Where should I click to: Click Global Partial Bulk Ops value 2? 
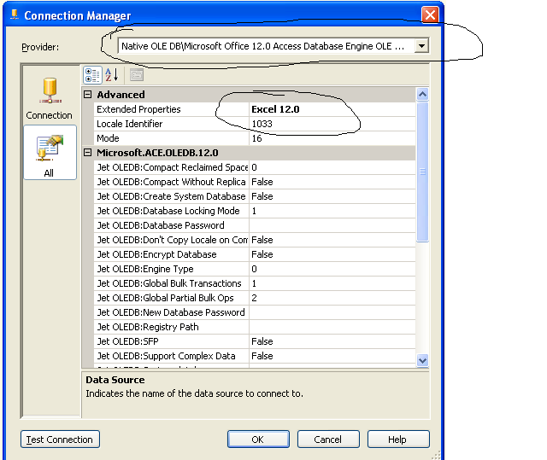point(332,298)
